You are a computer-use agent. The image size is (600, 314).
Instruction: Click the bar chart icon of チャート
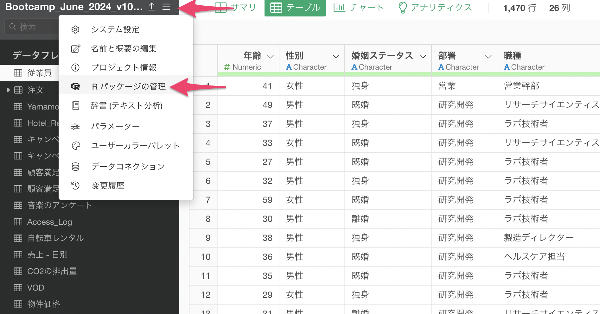click(339, 8)
